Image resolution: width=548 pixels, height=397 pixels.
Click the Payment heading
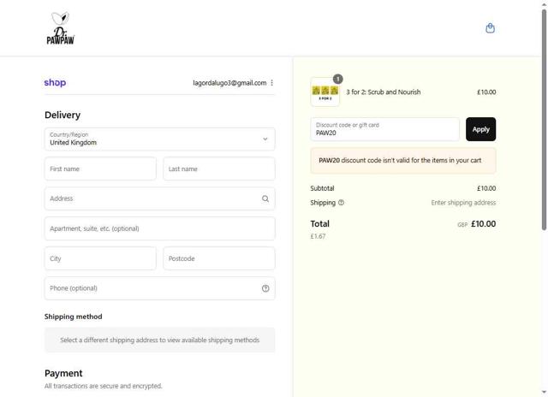pos(63,373)
